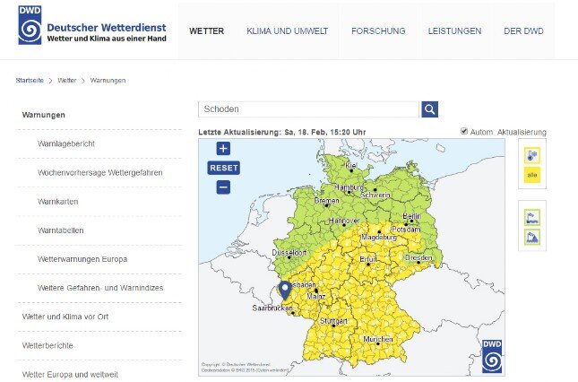Image resolution: width=578 pixels, height=382 pixels.
Task: Click the lower sea warning icon
Action: [531, 237]
